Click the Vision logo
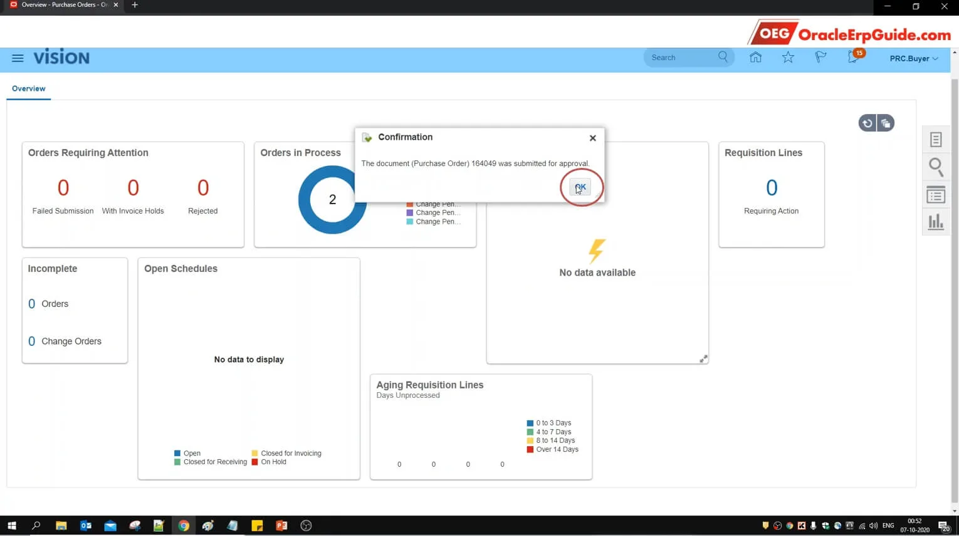The image size is (959, 540). (x=61, y=58)
